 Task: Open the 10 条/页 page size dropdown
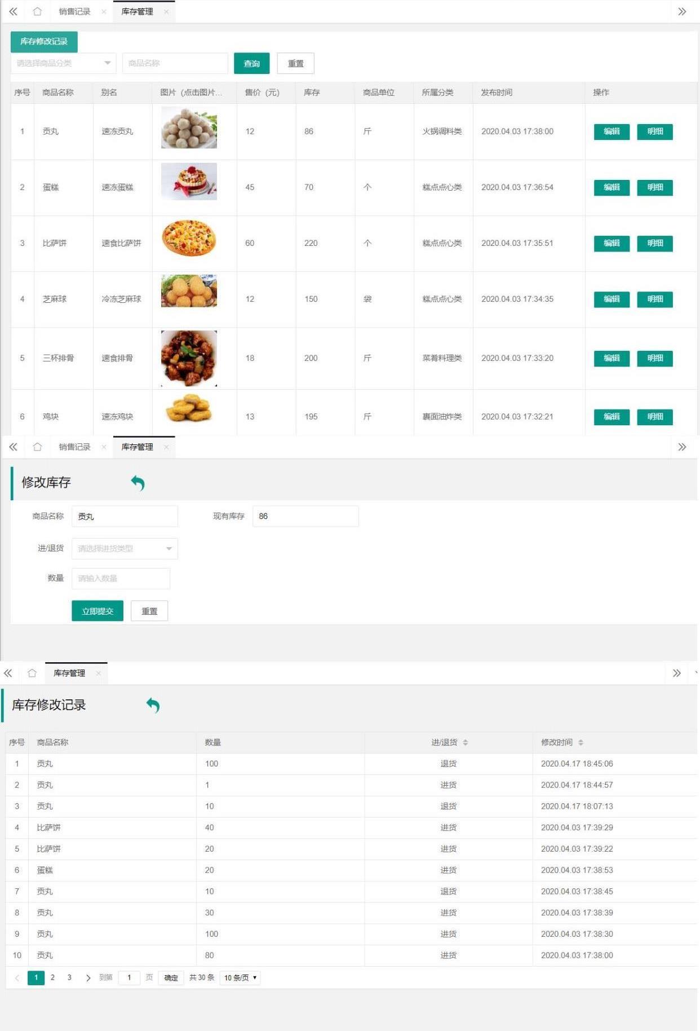(x=240, y=977)
